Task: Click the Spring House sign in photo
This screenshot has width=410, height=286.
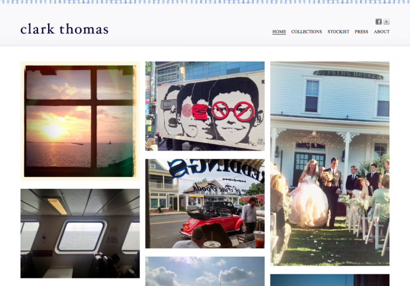Action: click(348, 74)
